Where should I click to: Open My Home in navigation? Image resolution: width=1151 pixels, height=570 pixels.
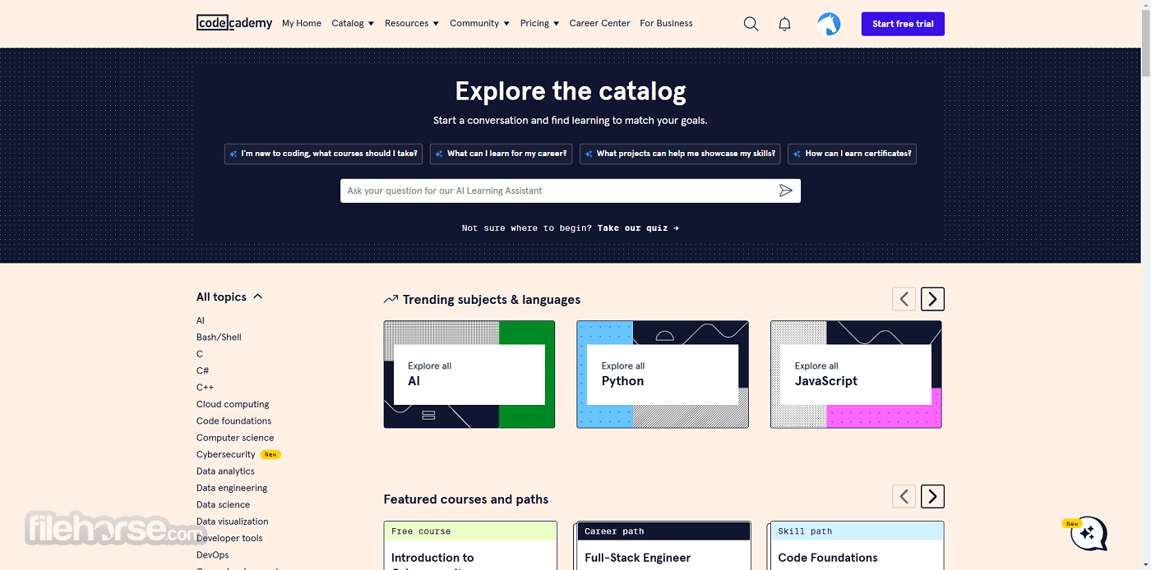302,23
